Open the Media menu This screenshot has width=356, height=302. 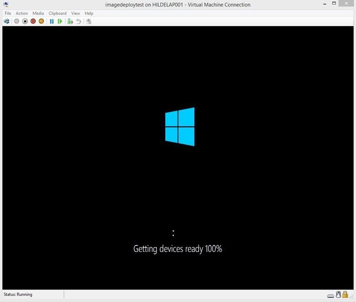pyautogui.click(x=38, y=13)
